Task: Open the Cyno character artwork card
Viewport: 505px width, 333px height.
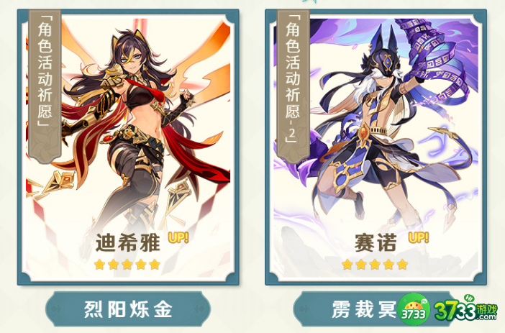Action: 376,147
